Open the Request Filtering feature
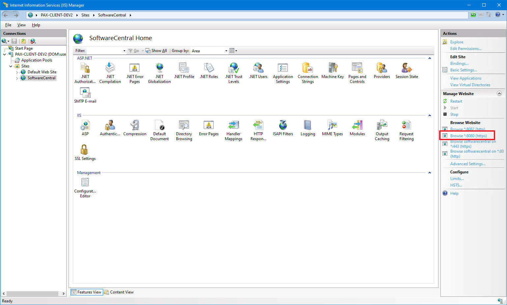The height and width of the screenshot is (305, 507). tap(406, 130)
